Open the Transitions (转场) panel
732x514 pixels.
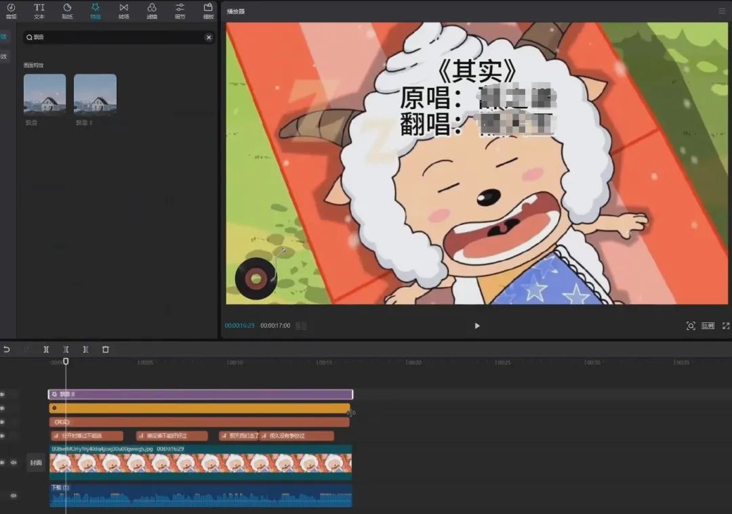tap(123, 11)
